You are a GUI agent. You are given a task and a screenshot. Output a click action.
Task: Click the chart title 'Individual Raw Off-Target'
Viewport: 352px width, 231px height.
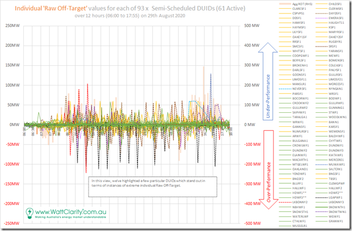51,9
